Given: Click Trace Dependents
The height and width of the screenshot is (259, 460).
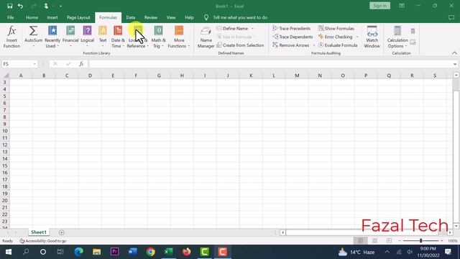Looking at the screenshot, I should (x=293, y=37).
